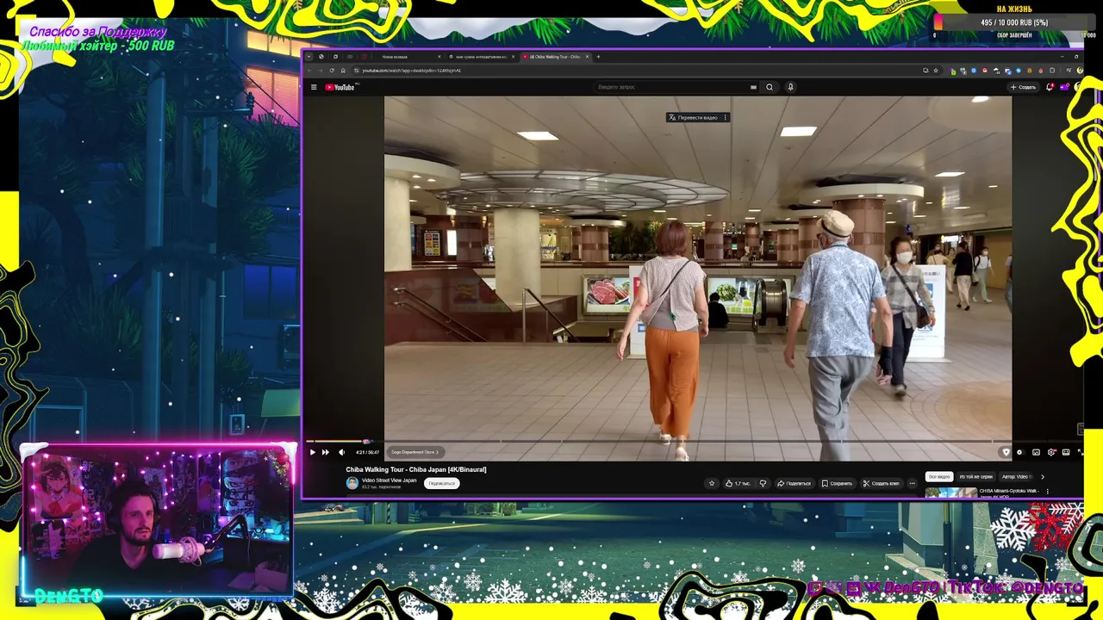
Task: Open the Sogo Department Store chapter label
Action: coord(415,452)
